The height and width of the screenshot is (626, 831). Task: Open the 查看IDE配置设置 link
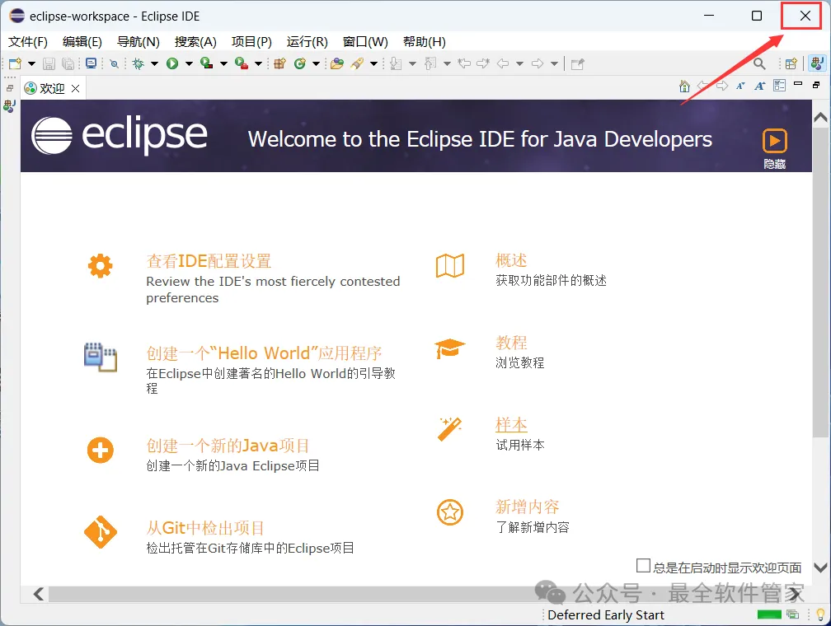(x=209, y=261)
